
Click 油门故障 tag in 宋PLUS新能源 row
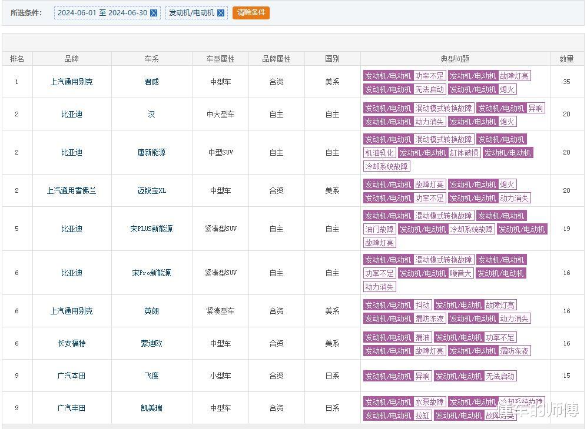click(x=379, y=229)
